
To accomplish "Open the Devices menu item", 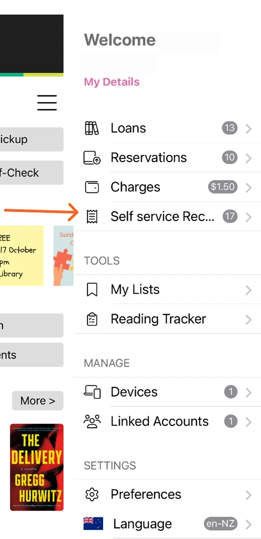I will tap(167, 392).
